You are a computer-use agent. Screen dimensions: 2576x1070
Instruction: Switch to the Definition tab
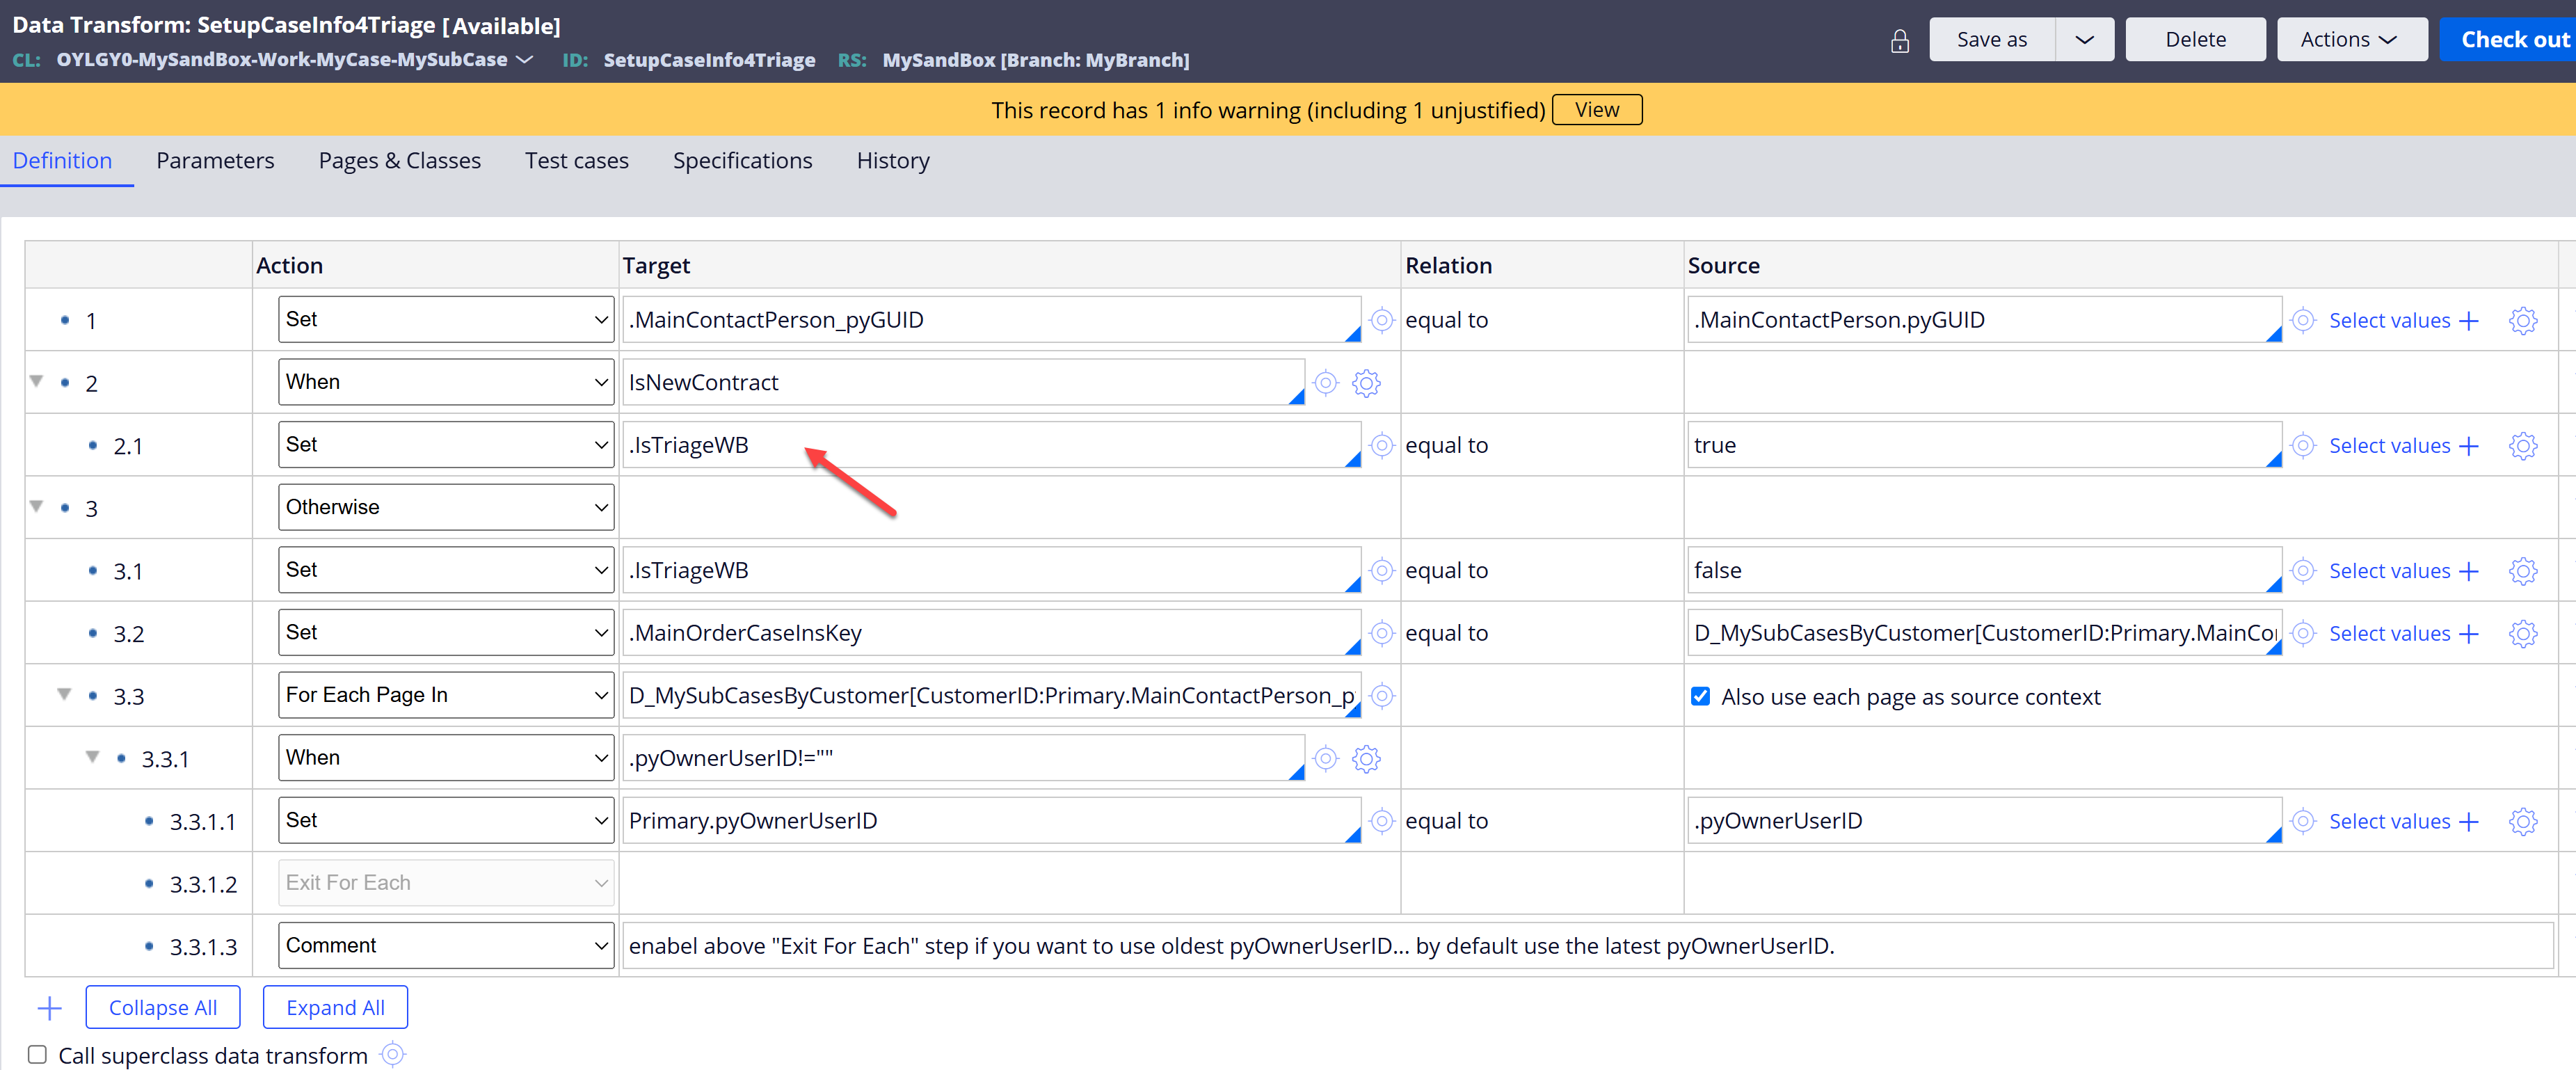click(x=62, y=161)
